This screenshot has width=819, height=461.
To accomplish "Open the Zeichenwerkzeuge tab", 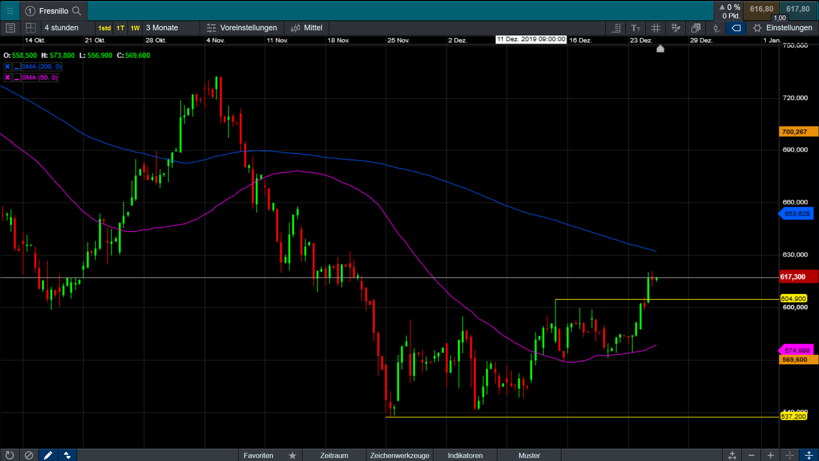I will tap(399, 455).
